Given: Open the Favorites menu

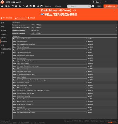Looking at the screenshot, I should 48,6.
